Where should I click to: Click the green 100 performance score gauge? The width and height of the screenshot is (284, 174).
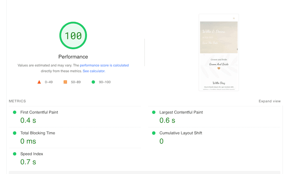[x=73, y=36]
